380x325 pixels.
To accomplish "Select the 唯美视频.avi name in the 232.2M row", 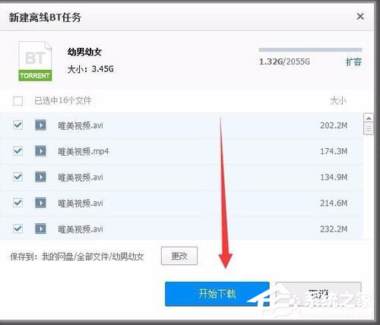I will click(x=81, y=229).
